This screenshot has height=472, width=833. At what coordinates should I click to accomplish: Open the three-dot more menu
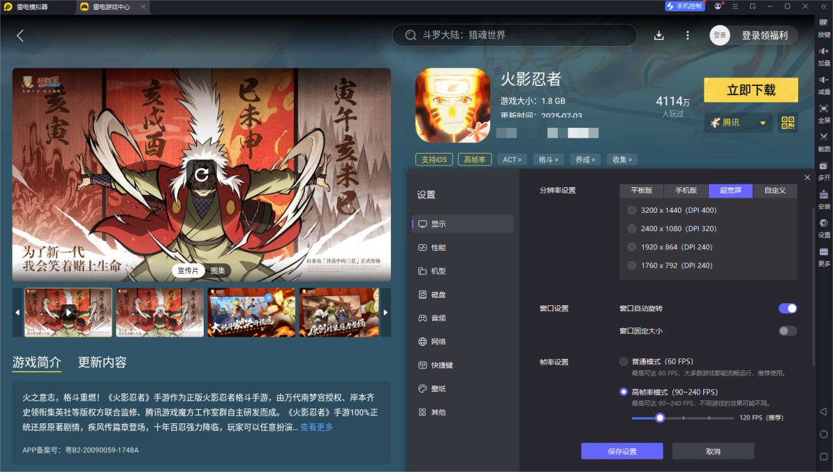click(x=687, y=35)
